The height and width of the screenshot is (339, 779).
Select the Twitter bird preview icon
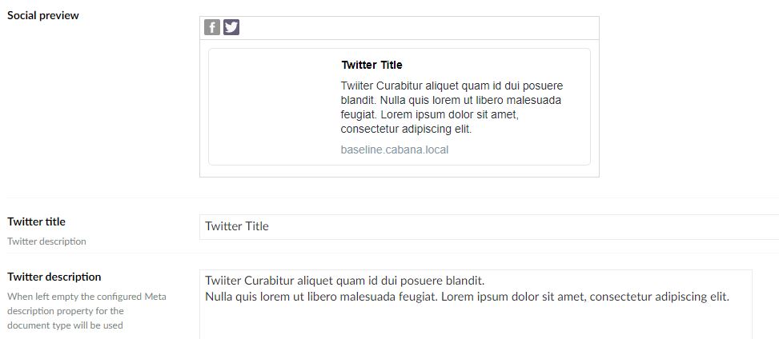coord(231,27)
